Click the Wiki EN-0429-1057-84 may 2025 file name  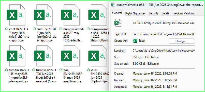tap(73, 76)
